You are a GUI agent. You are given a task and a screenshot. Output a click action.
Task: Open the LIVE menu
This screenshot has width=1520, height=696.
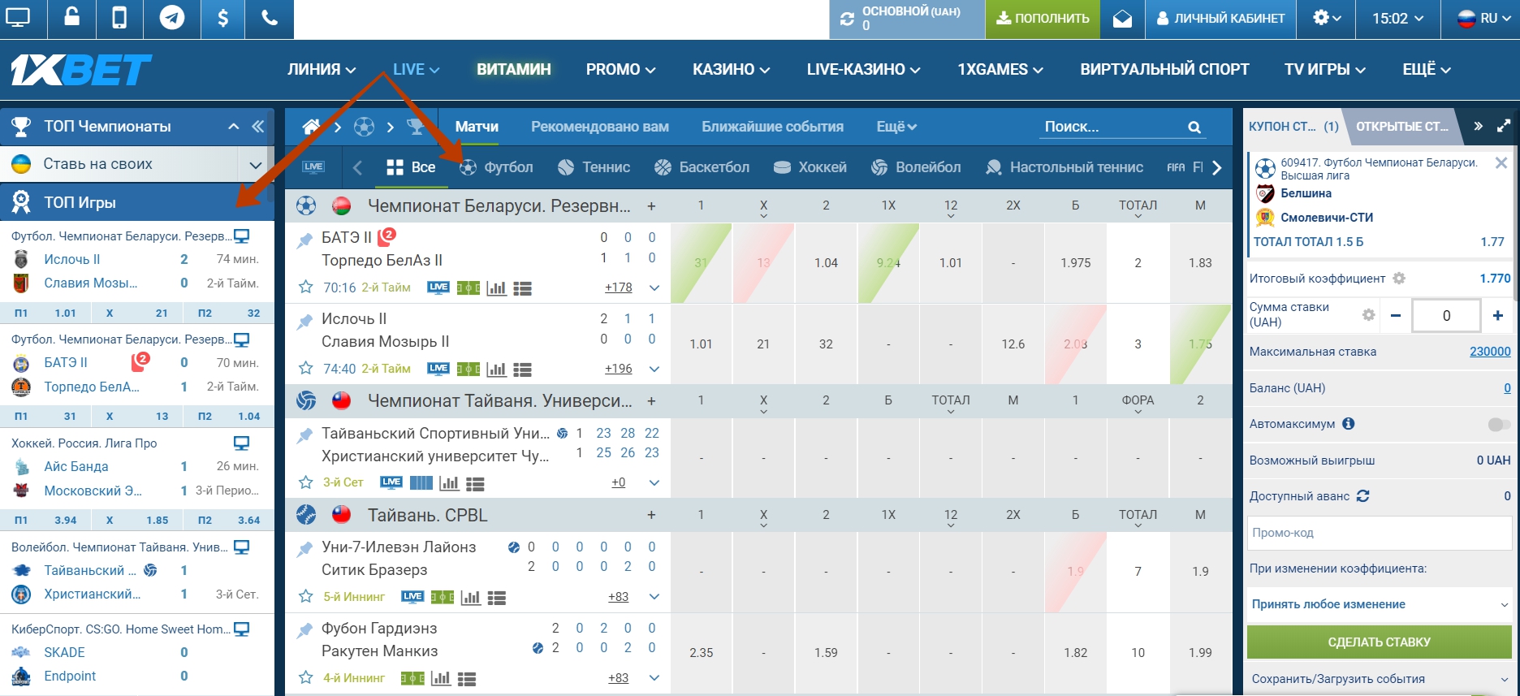(416, 70)
